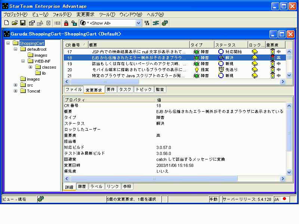The width and height of the screenshot is (299, 224).
Task: Click the 手動 status bar entry
Action: pyautogui.click(x=213, y=199)
